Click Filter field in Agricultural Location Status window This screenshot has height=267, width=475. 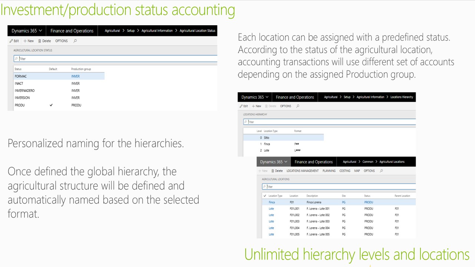(x=115, y=59)
